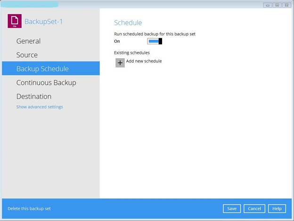Save the backup set changes
294x221 pixels.
pos(232,209)
